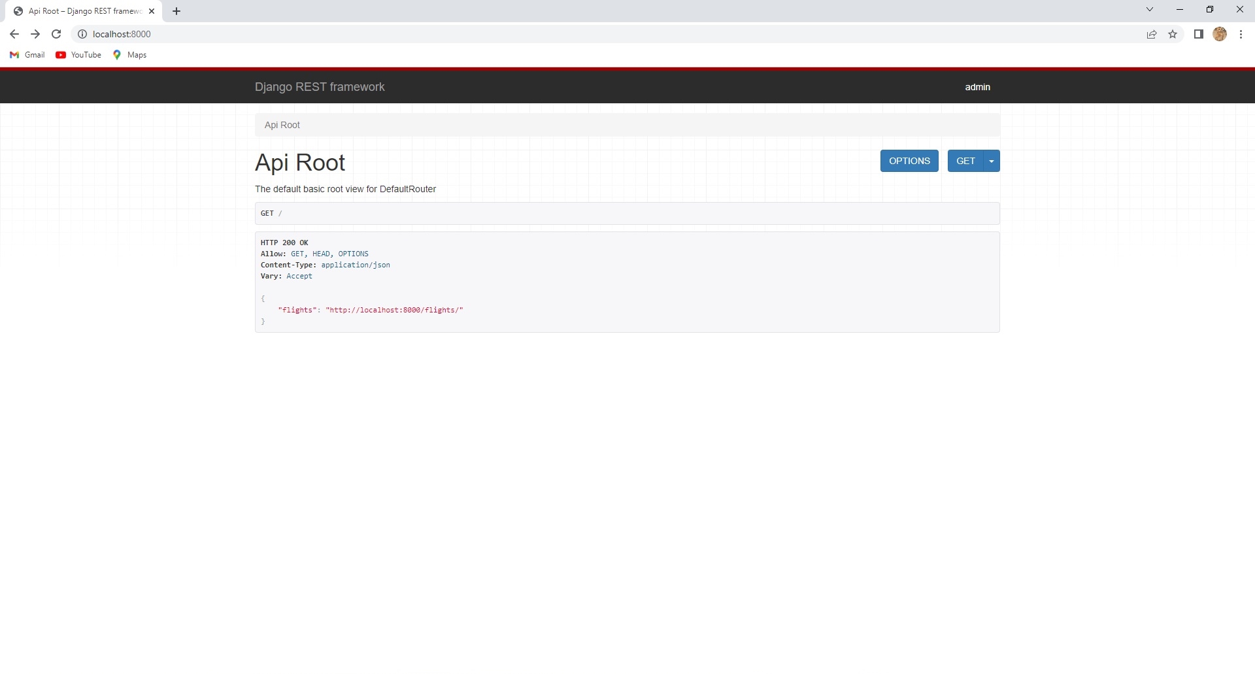Screen dimensions: 1255x674
Task: Select the Api Root browser tab
Action: 85,11
